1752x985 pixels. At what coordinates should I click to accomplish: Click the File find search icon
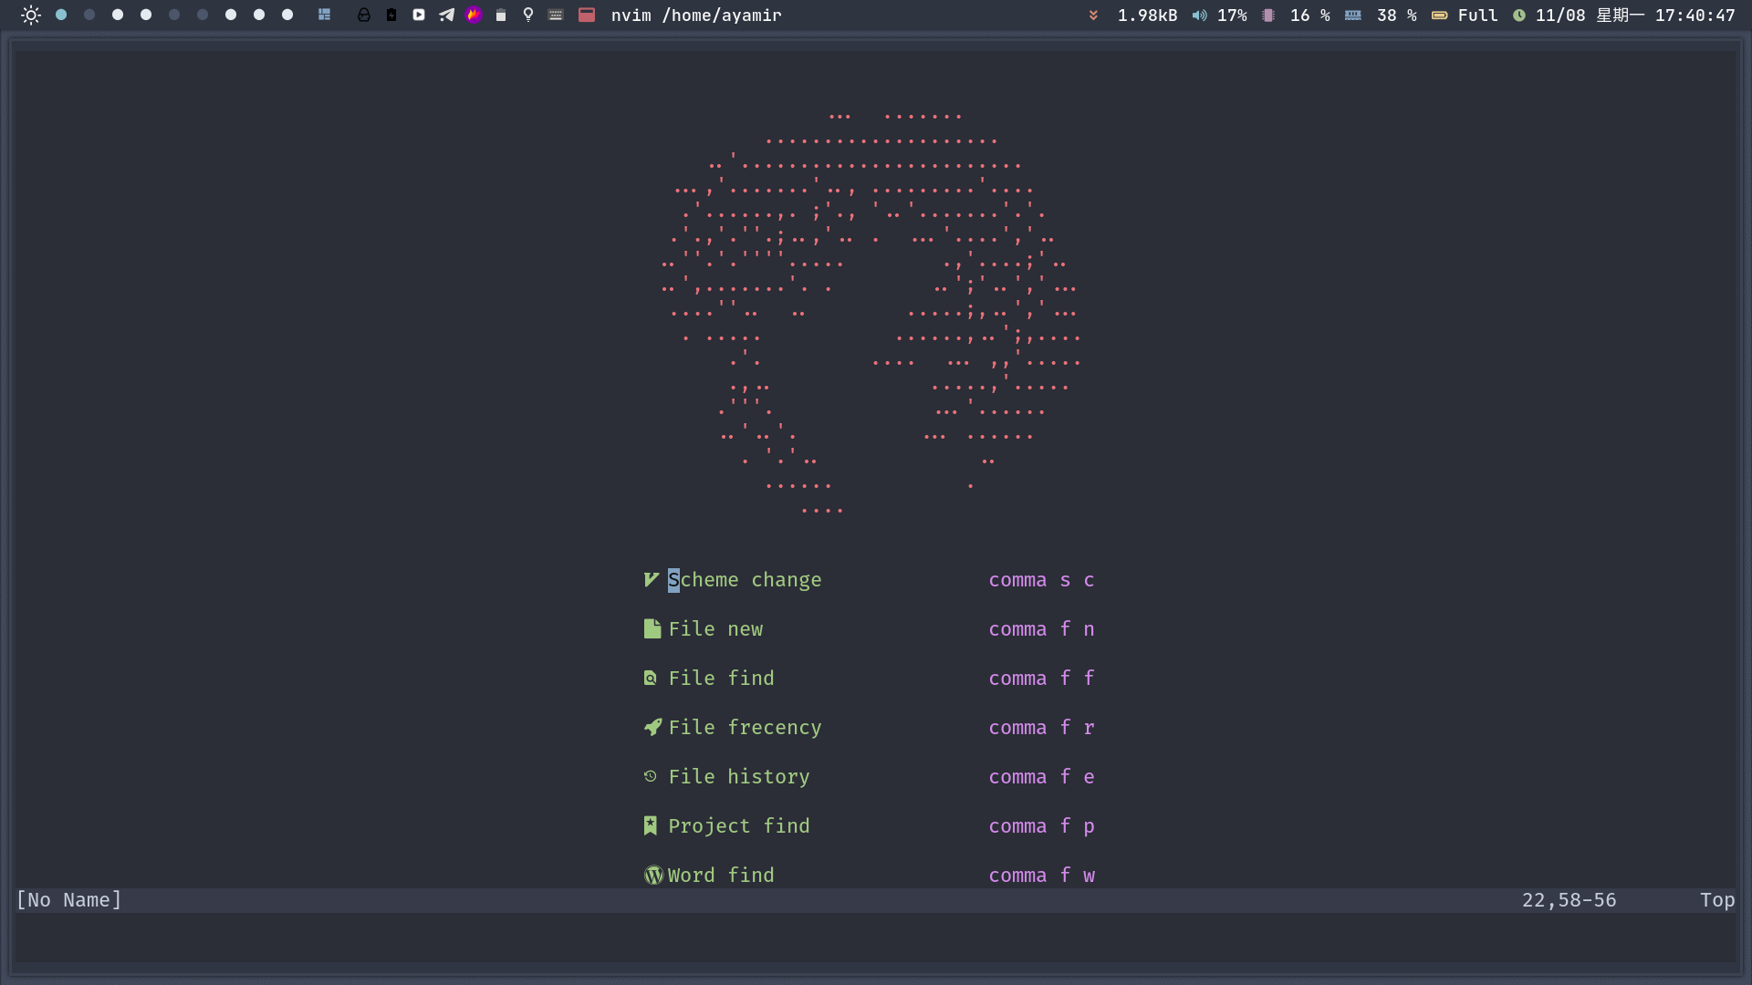pyautogui.click(x=651, y=679)
